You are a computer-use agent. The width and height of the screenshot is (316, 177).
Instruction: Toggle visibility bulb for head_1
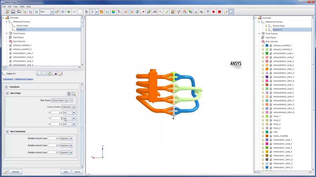pyautogui.click(x=263, y=116)
